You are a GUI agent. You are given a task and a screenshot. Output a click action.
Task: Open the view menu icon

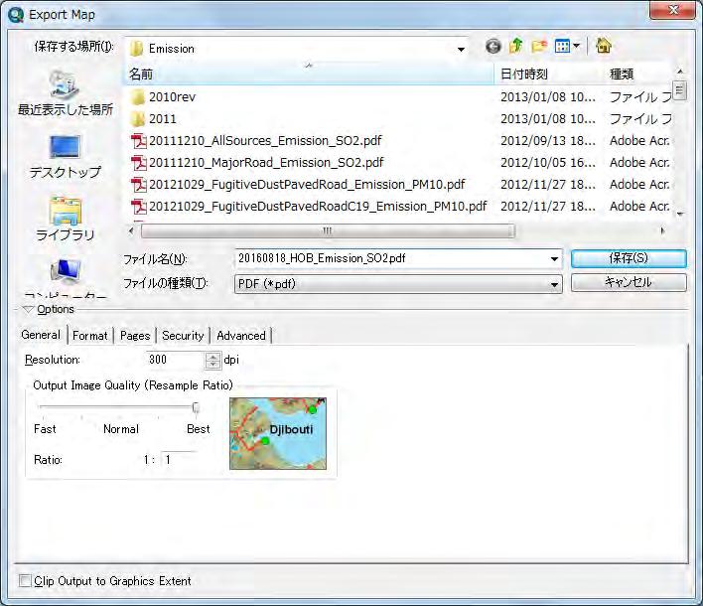(x=567, y=46)
